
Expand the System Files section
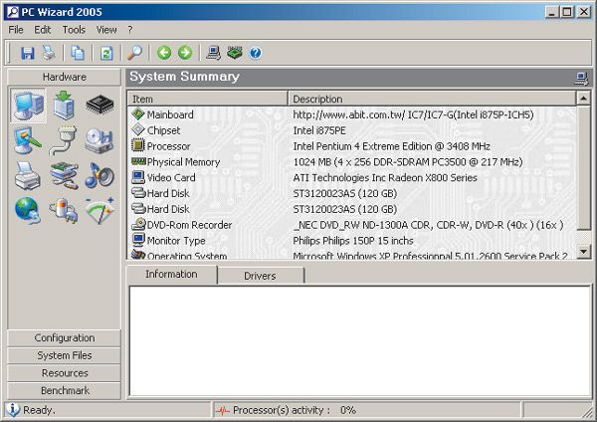(64, 355)
